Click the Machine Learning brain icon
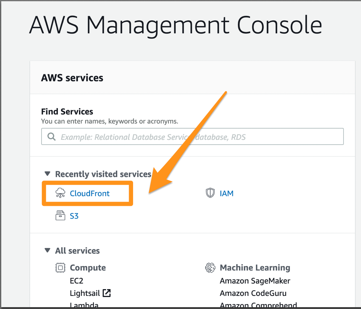 click(x=210, y=268)
